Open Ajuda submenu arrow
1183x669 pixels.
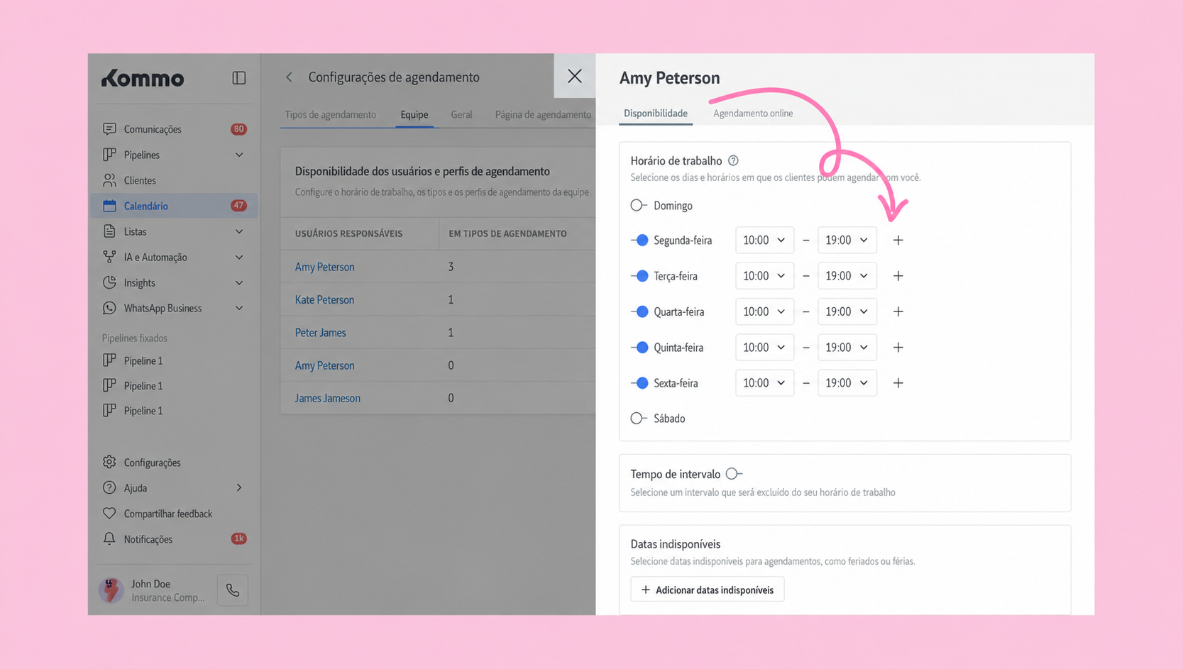pyautogui.click(x=239, y=488)
